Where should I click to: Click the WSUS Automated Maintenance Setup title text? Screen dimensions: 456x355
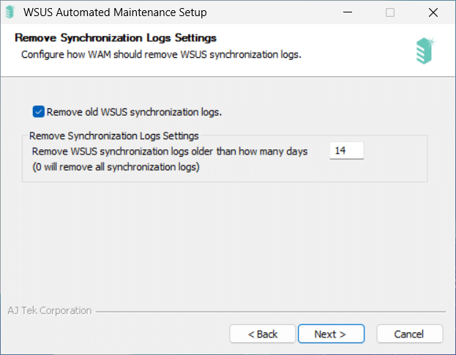coord(115,12)
